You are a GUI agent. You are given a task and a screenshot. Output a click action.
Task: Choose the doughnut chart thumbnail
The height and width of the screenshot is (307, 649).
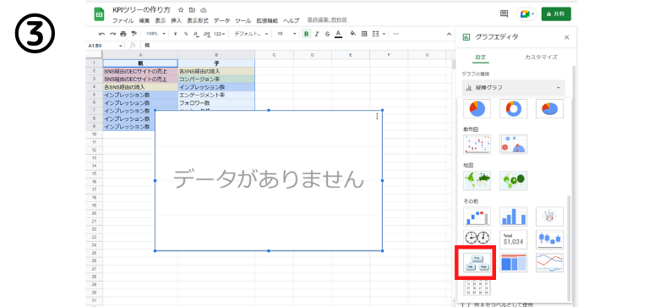click(513, 108)
